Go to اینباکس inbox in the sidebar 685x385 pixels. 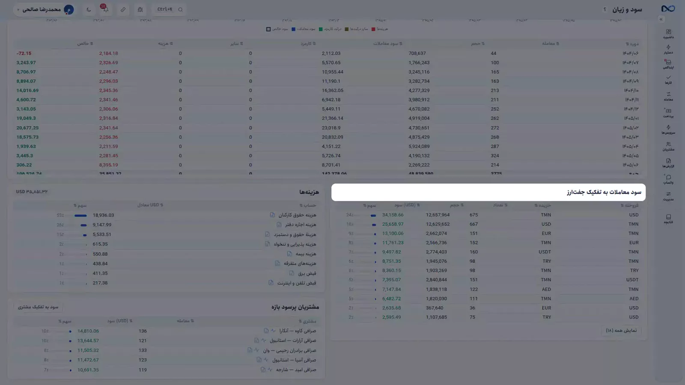[x=668, y=65]
